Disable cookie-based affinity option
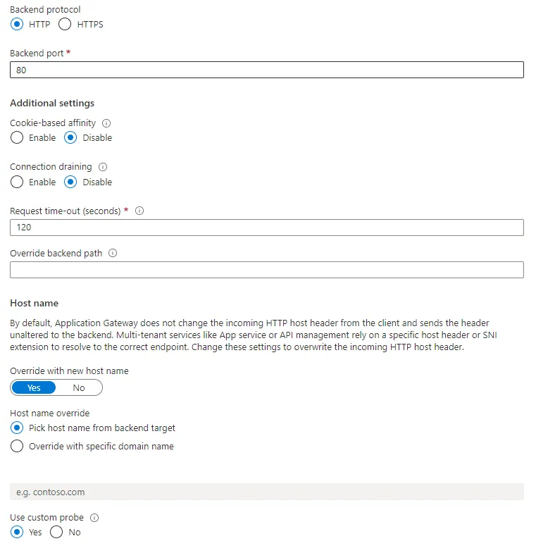 click(70, 138)
